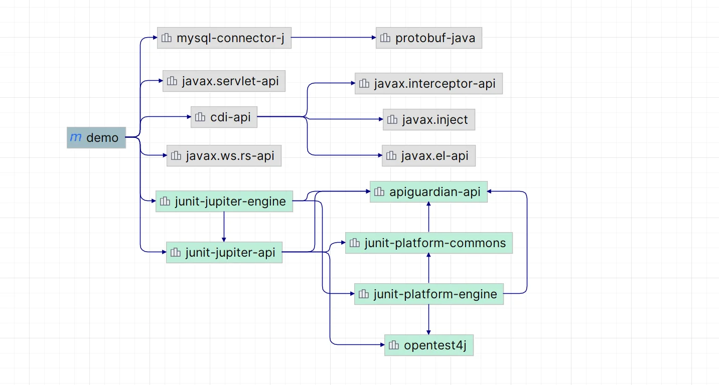Select the javax.servlet-api dependency node
The image size is (719, 385).
coord(224,81)
